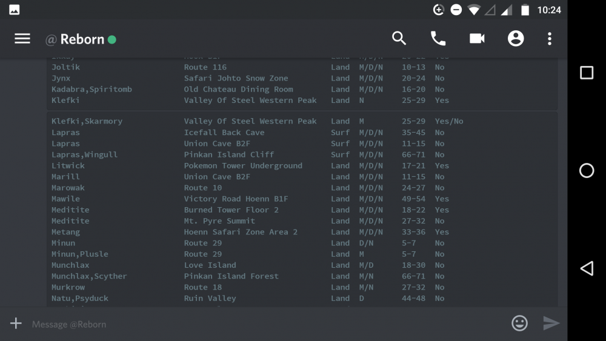Viewport: 606px width, 341px height.
Task: Select the Mawile Victory Road Hoenn row
Action: coord(242,199)
